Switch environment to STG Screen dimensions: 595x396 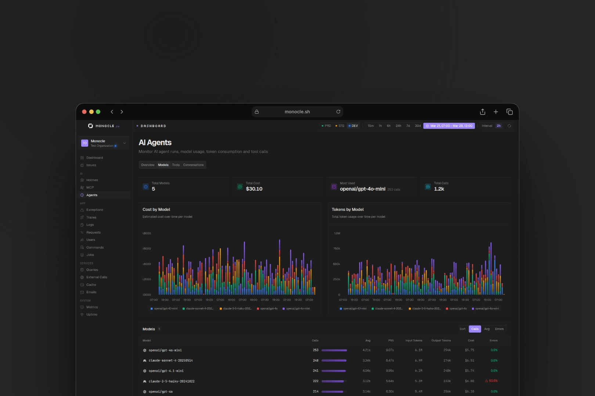point(340,126)
